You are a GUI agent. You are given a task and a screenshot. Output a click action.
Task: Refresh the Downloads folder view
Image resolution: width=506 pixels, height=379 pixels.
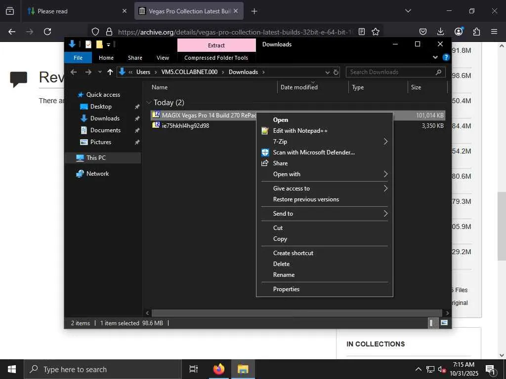point(336,72)
